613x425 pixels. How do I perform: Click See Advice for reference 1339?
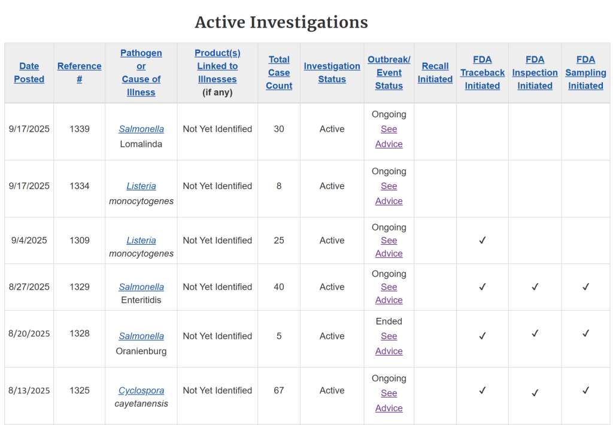pos(389,136)
